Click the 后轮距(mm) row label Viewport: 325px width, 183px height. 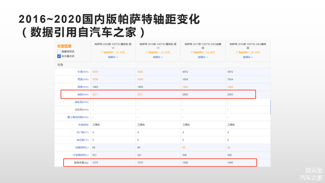pyautogui.click(x=82, y=109)
